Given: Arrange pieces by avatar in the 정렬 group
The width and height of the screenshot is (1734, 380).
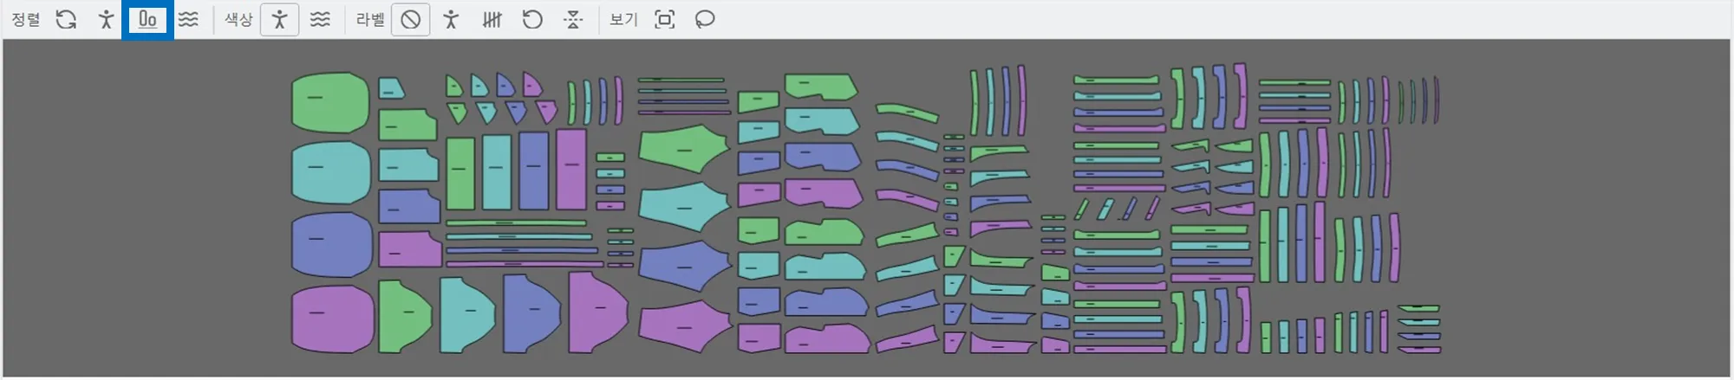Looking at the screenshot, I should tap(106, 19).
